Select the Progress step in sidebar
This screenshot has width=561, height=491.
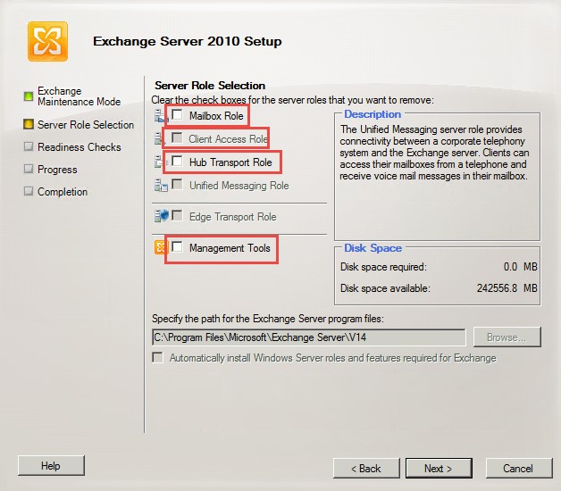[x=57, y=170]
